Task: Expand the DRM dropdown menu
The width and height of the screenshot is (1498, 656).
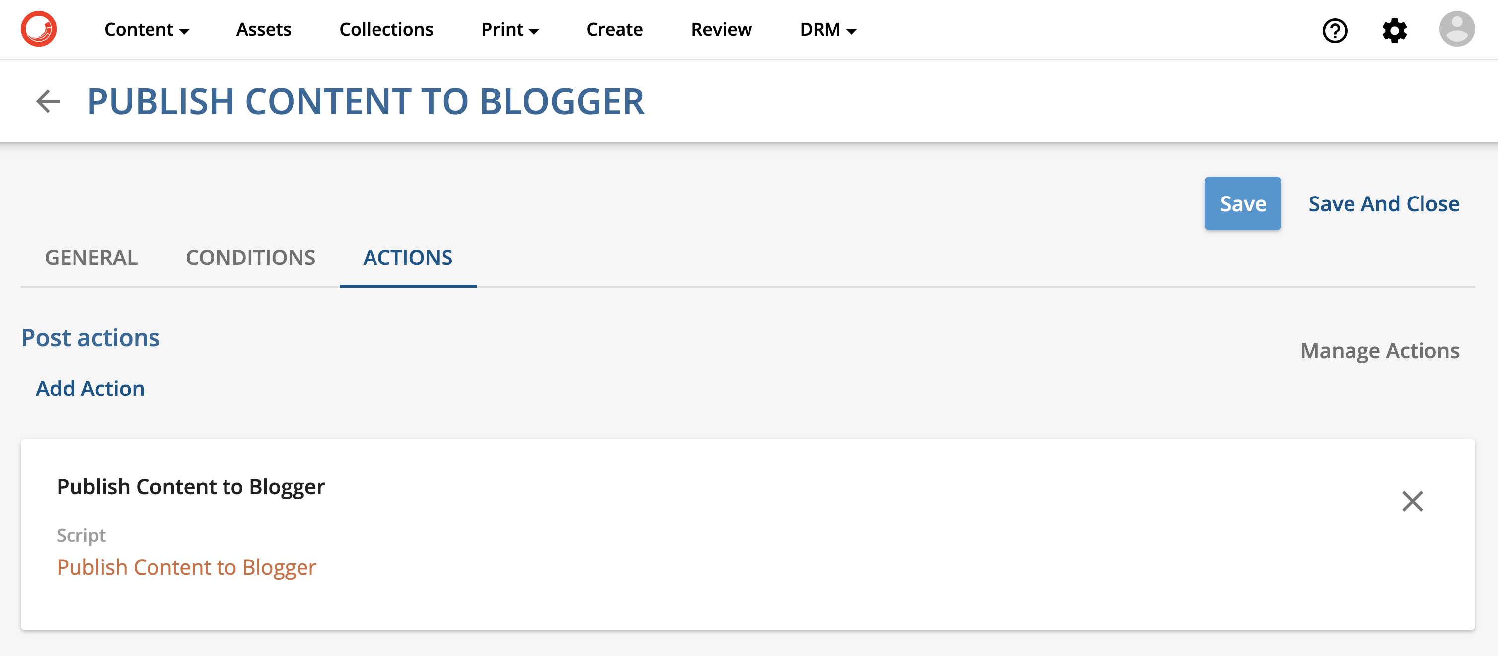Action: (x=828, y=30)
